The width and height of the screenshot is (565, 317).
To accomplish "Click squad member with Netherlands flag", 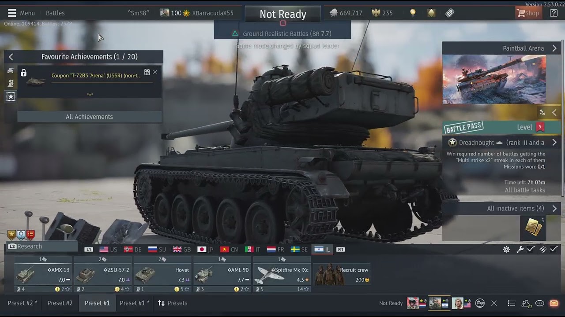I will pos(417,303).
